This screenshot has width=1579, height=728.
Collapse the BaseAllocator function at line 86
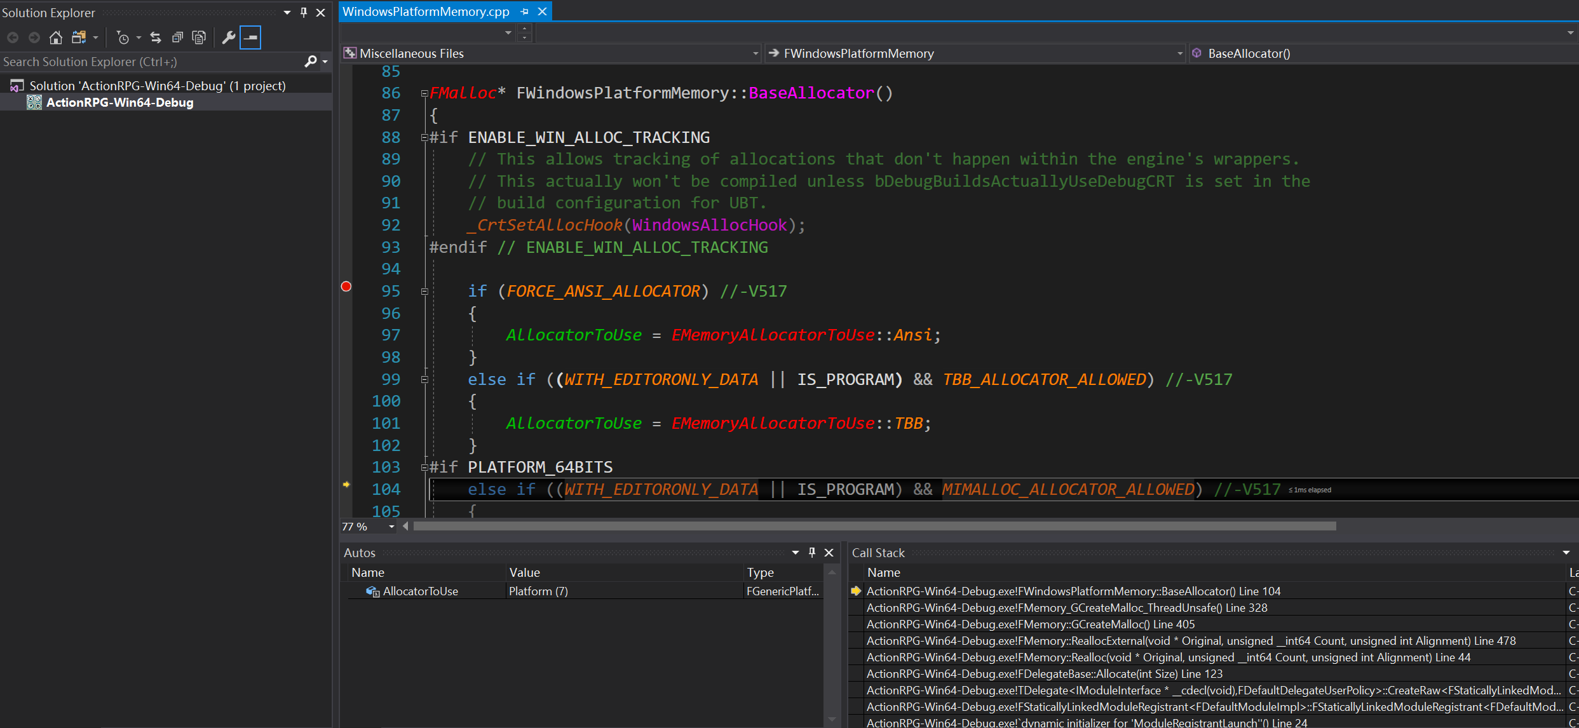(x=424, y=93)
